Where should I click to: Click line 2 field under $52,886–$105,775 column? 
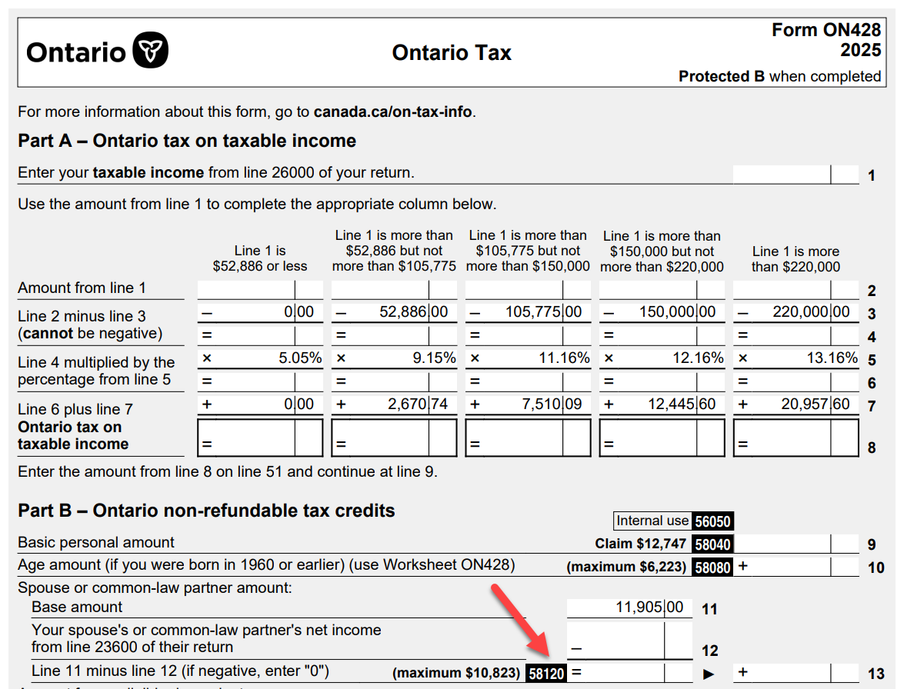[394, 290]
